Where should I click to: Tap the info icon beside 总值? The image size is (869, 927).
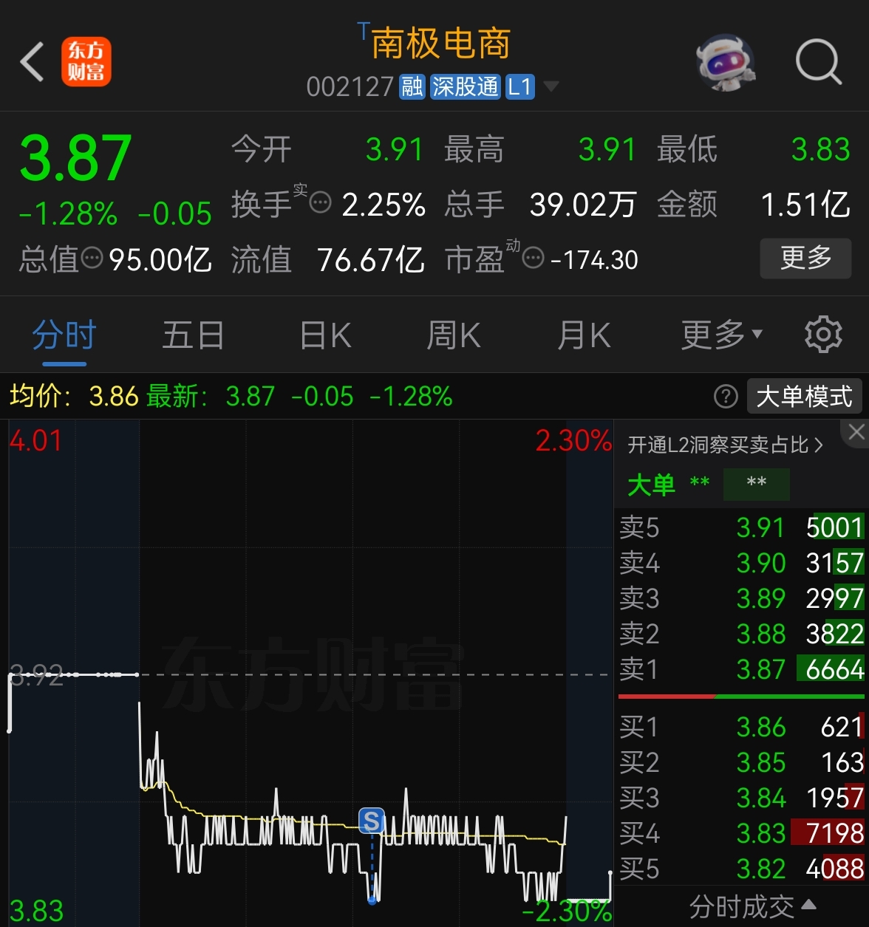point(92,258)
